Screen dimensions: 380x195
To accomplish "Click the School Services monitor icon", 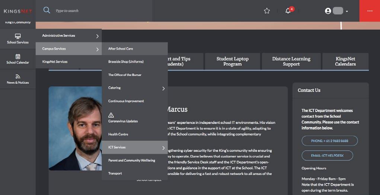I will 18,36.
